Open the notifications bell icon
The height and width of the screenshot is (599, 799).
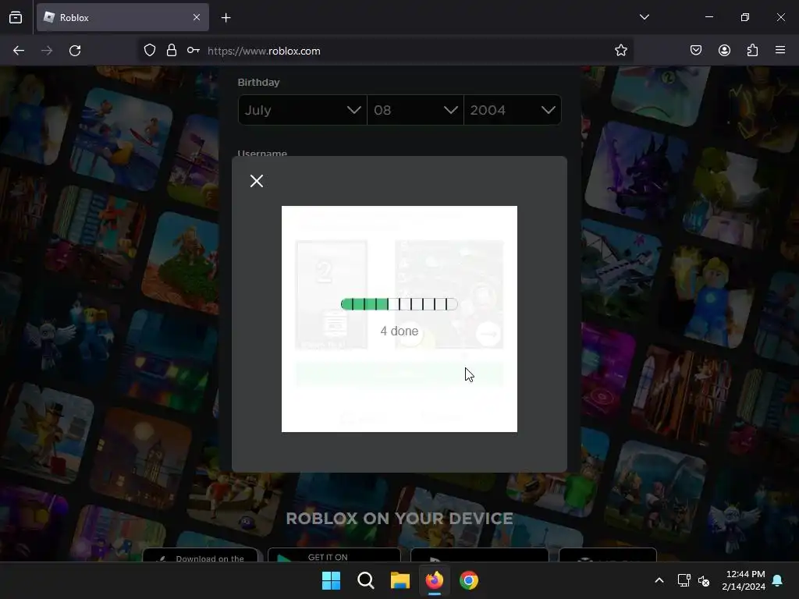[x=778, y=580]
